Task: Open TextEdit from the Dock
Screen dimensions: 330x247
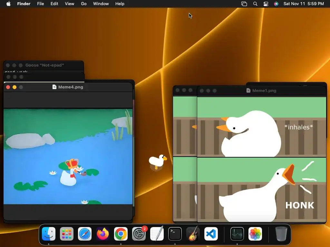Action: (157, 234)
